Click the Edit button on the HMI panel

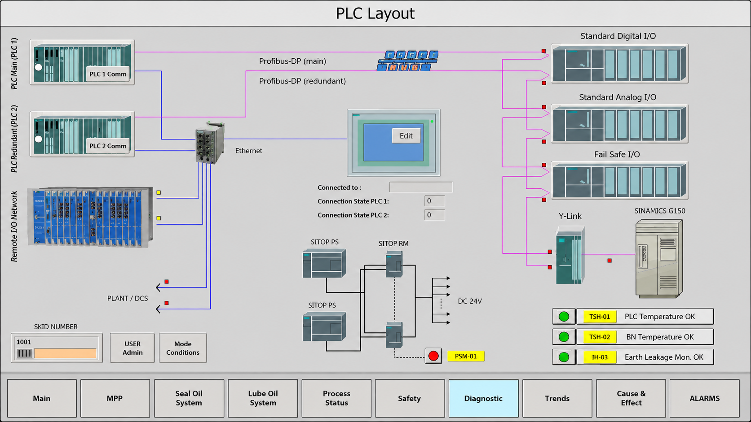406,136
